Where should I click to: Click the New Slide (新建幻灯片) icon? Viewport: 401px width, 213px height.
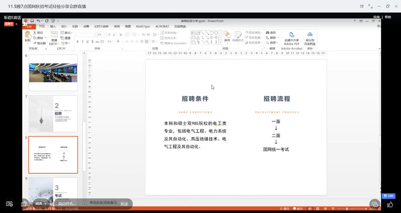54,36
